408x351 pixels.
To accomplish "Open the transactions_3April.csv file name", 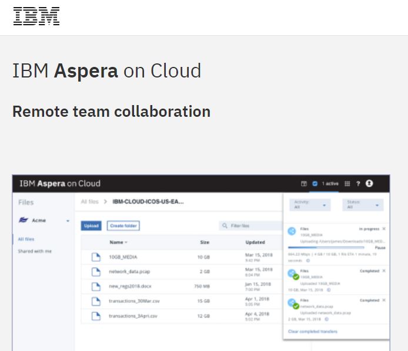I will tap(133, 316).
